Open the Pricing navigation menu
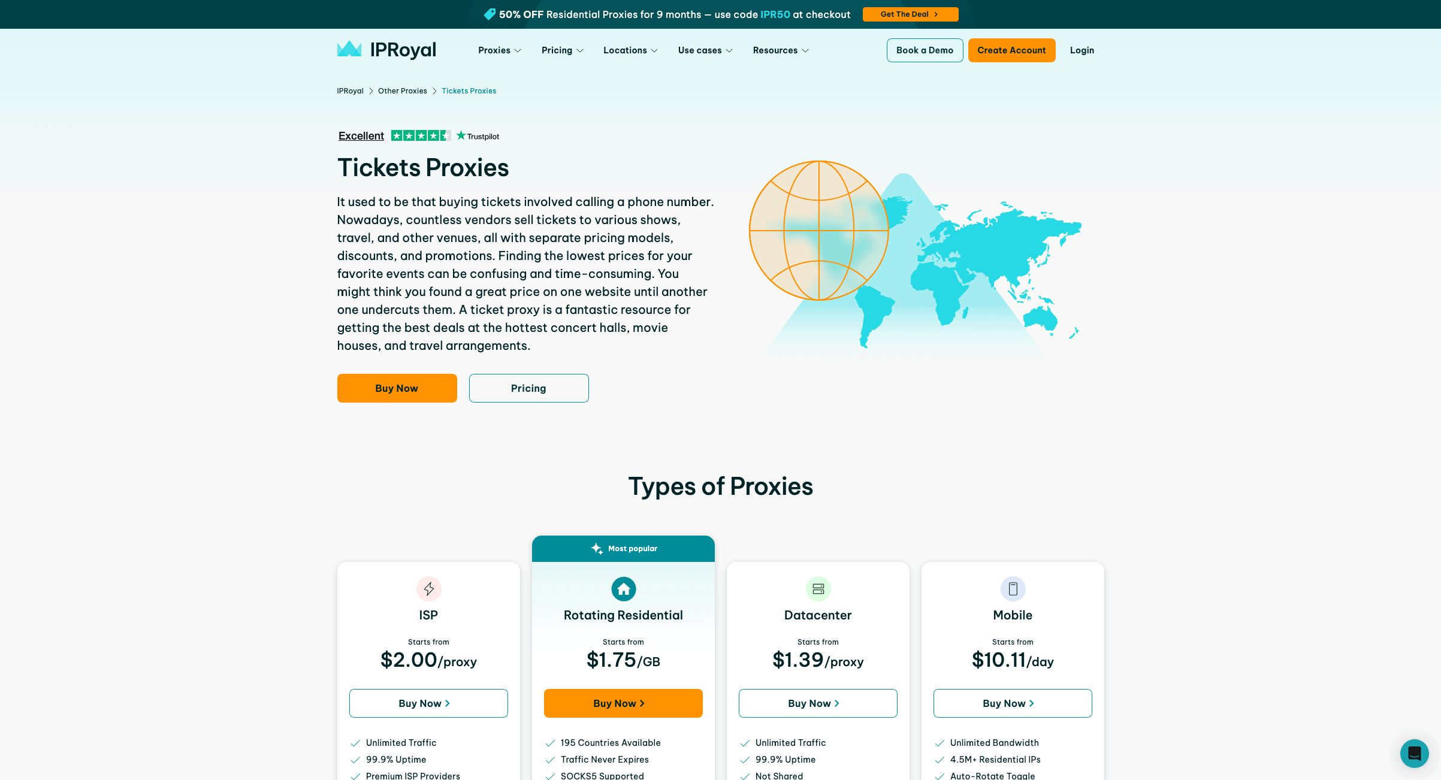This screenshot has width=1441, height=780. [562, 50]
